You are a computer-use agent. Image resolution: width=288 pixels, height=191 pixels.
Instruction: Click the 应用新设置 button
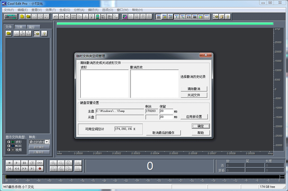194,116
